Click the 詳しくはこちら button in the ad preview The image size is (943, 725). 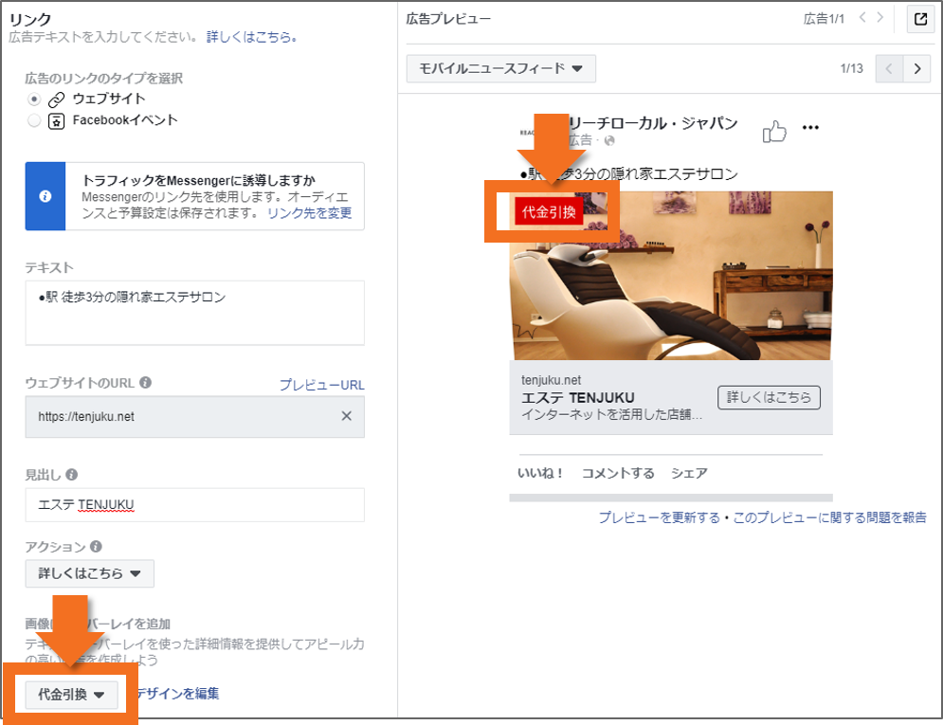[x=769, y=397]
